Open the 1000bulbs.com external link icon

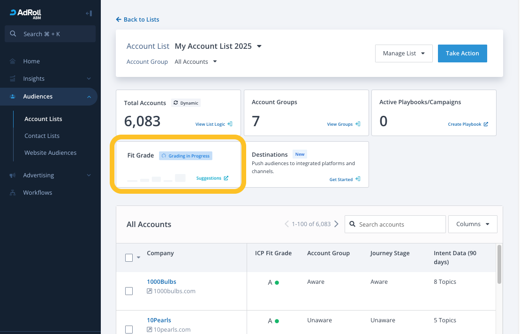point(150,291)
